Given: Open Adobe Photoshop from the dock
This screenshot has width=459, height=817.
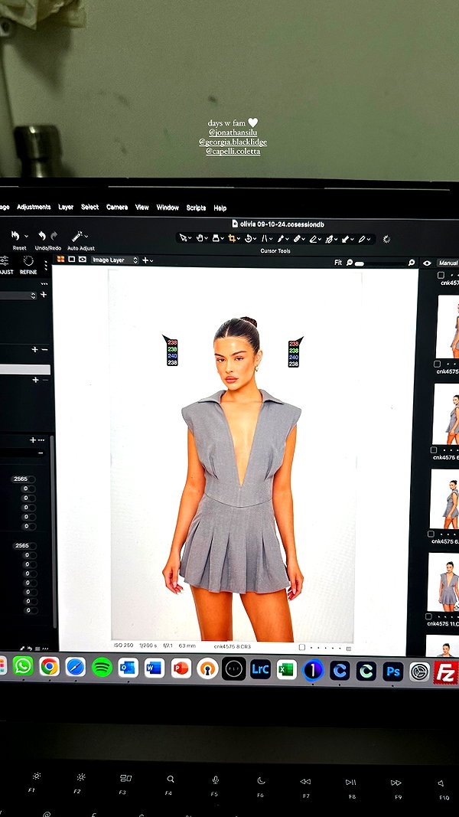Looking at the screenshot, I should coord(393,672).
